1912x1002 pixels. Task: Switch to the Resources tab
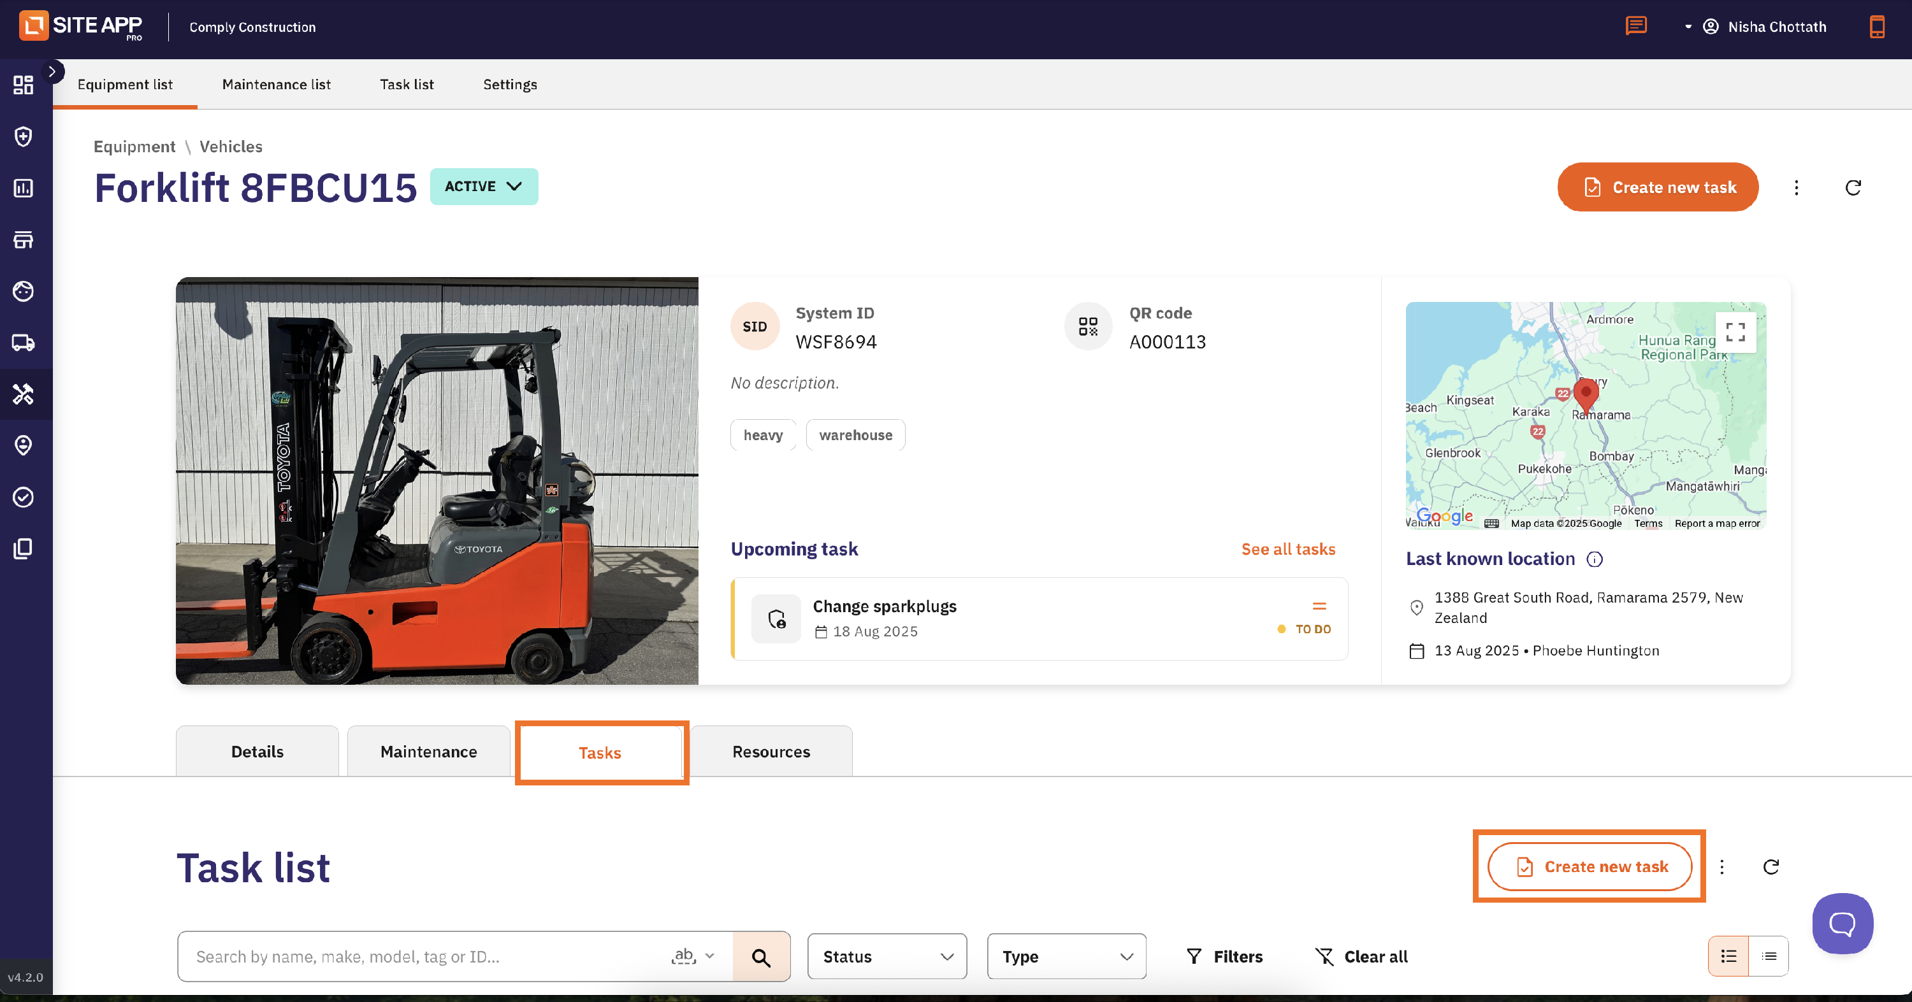pos(771,751)
